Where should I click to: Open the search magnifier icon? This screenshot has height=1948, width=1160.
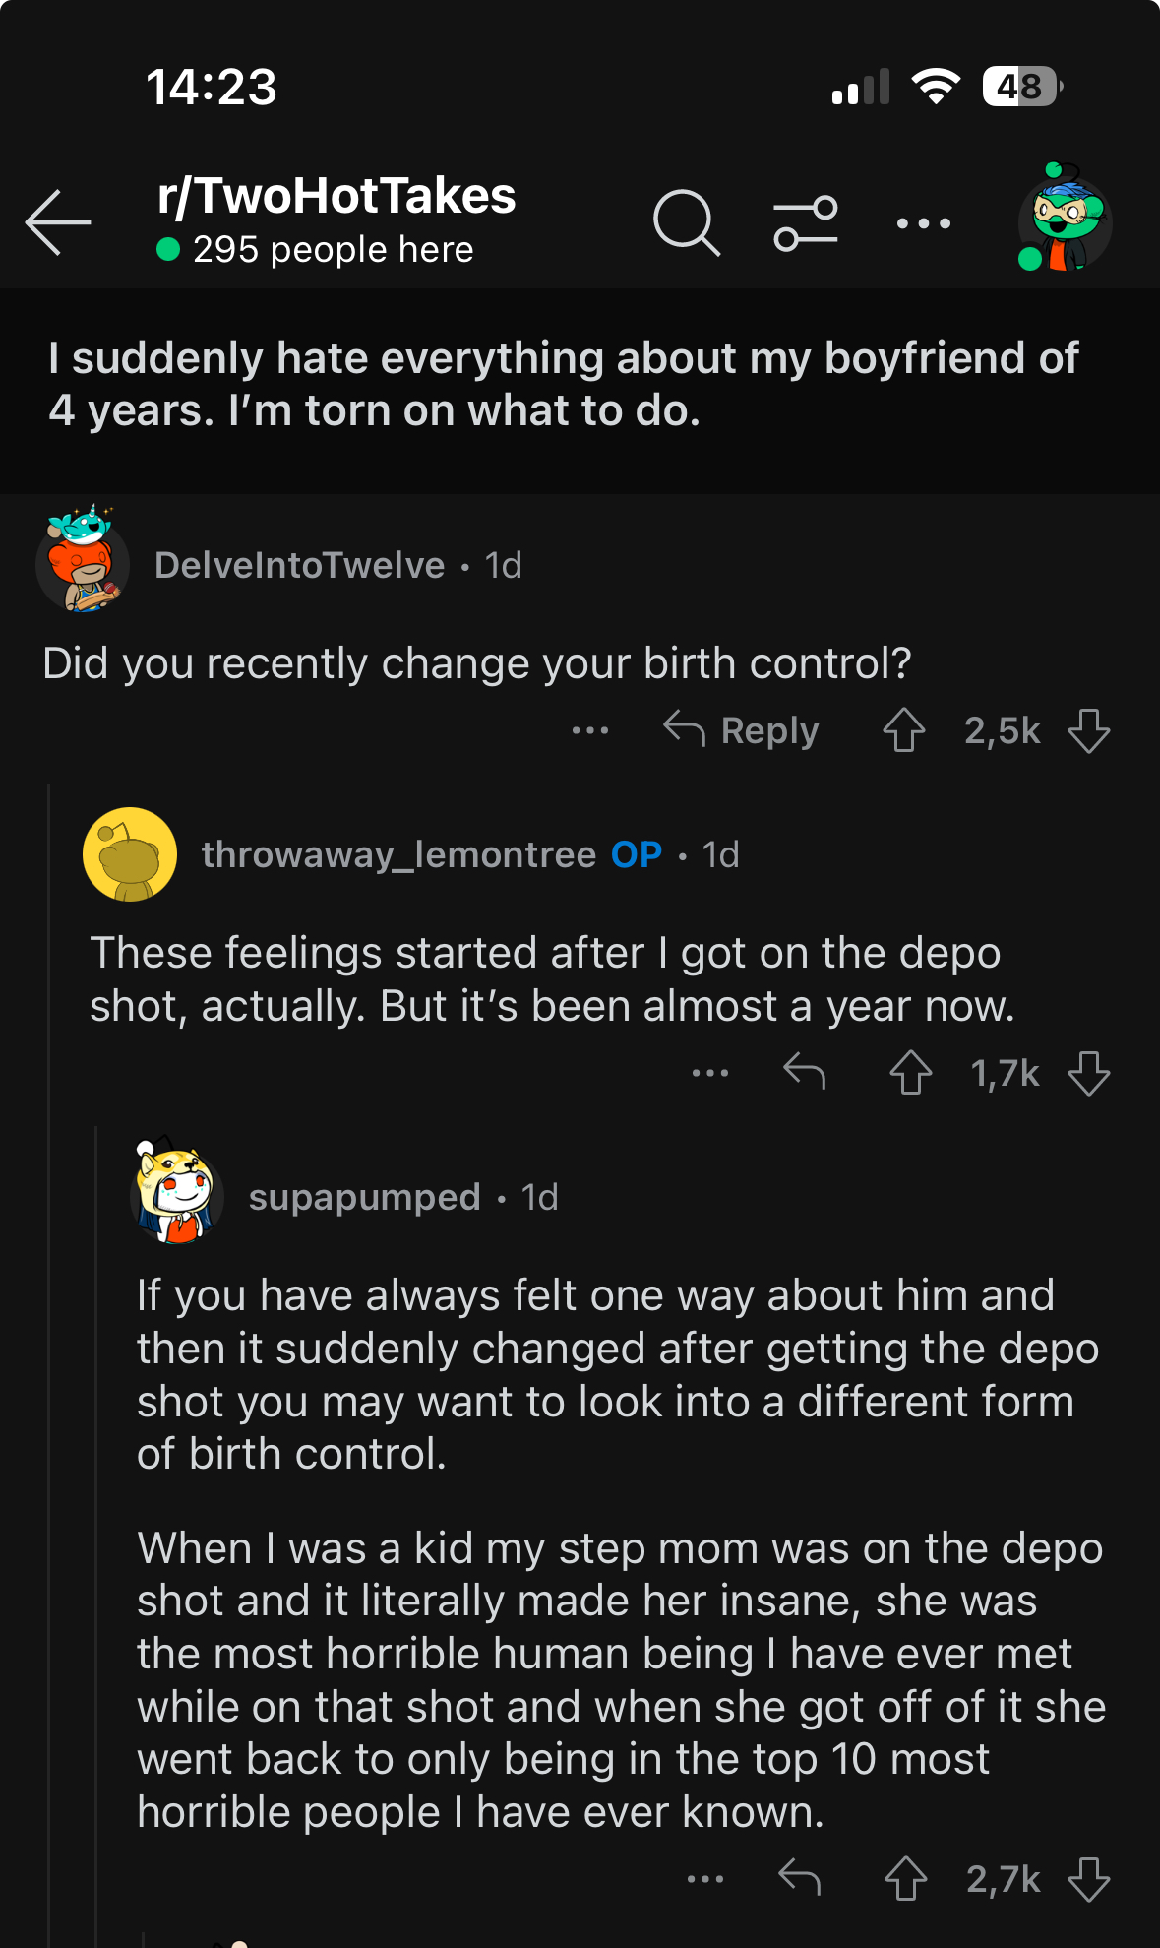pyautogui.click(x=686, y=223)
